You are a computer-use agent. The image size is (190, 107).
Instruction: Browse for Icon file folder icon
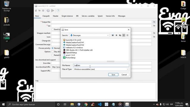(154, 37)
